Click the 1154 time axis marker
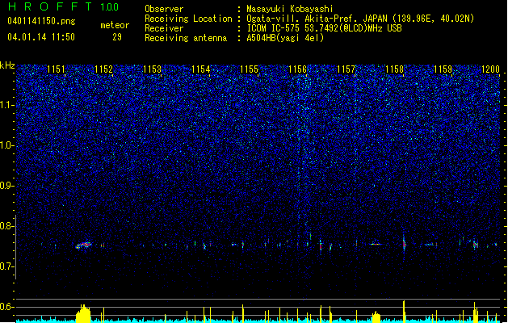The height and width of the screenshot is (323, 508). pyautogui.click(x=201, y=69)
